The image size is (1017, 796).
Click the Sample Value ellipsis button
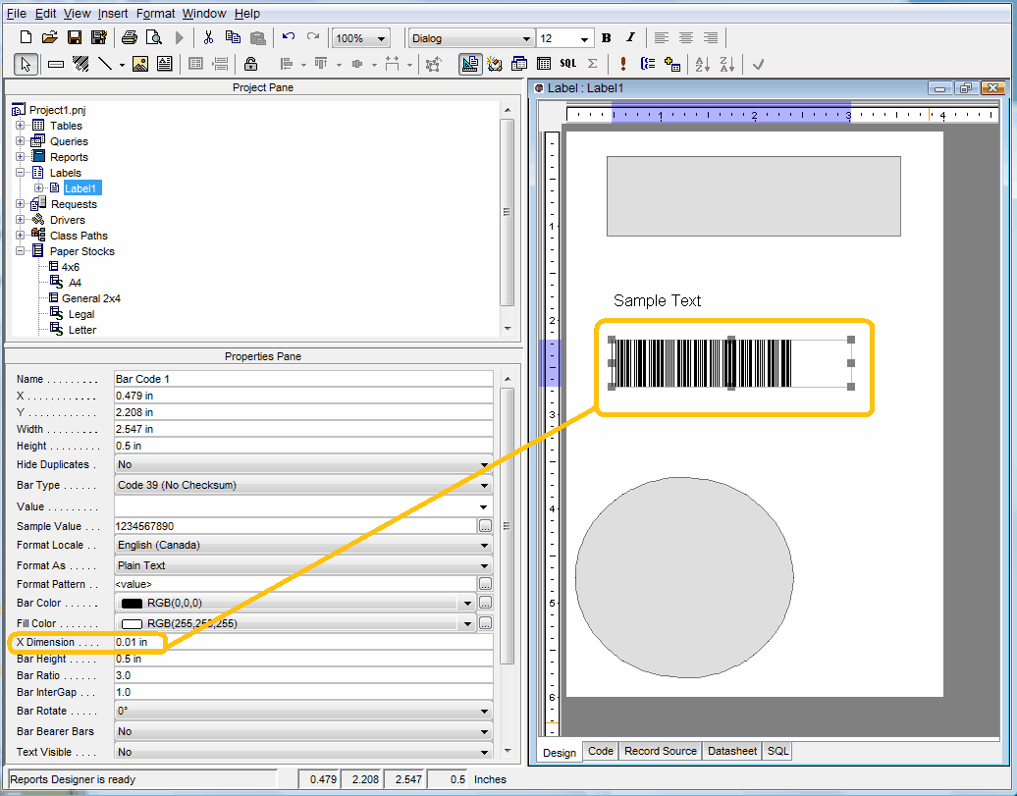(485, 526)
